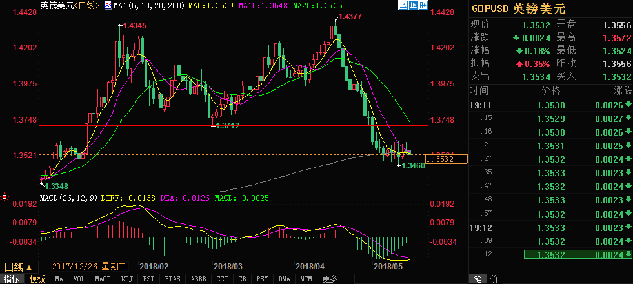Click the 昨收 value 1.3556

click(616, 64)
